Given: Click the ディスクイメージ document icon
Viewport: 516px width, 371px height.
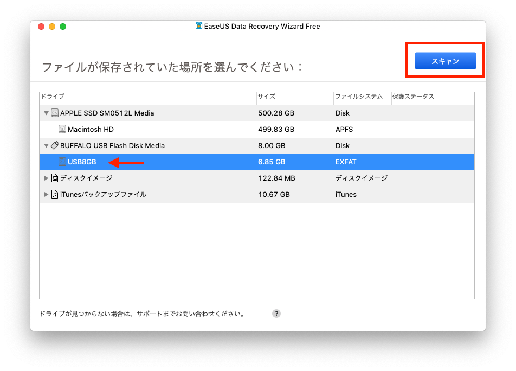Looking at the screenshot, I should click(x=55, y=178).
